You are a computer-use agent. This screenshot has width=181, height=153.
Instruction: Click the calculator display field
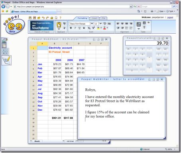click(147, 43)
